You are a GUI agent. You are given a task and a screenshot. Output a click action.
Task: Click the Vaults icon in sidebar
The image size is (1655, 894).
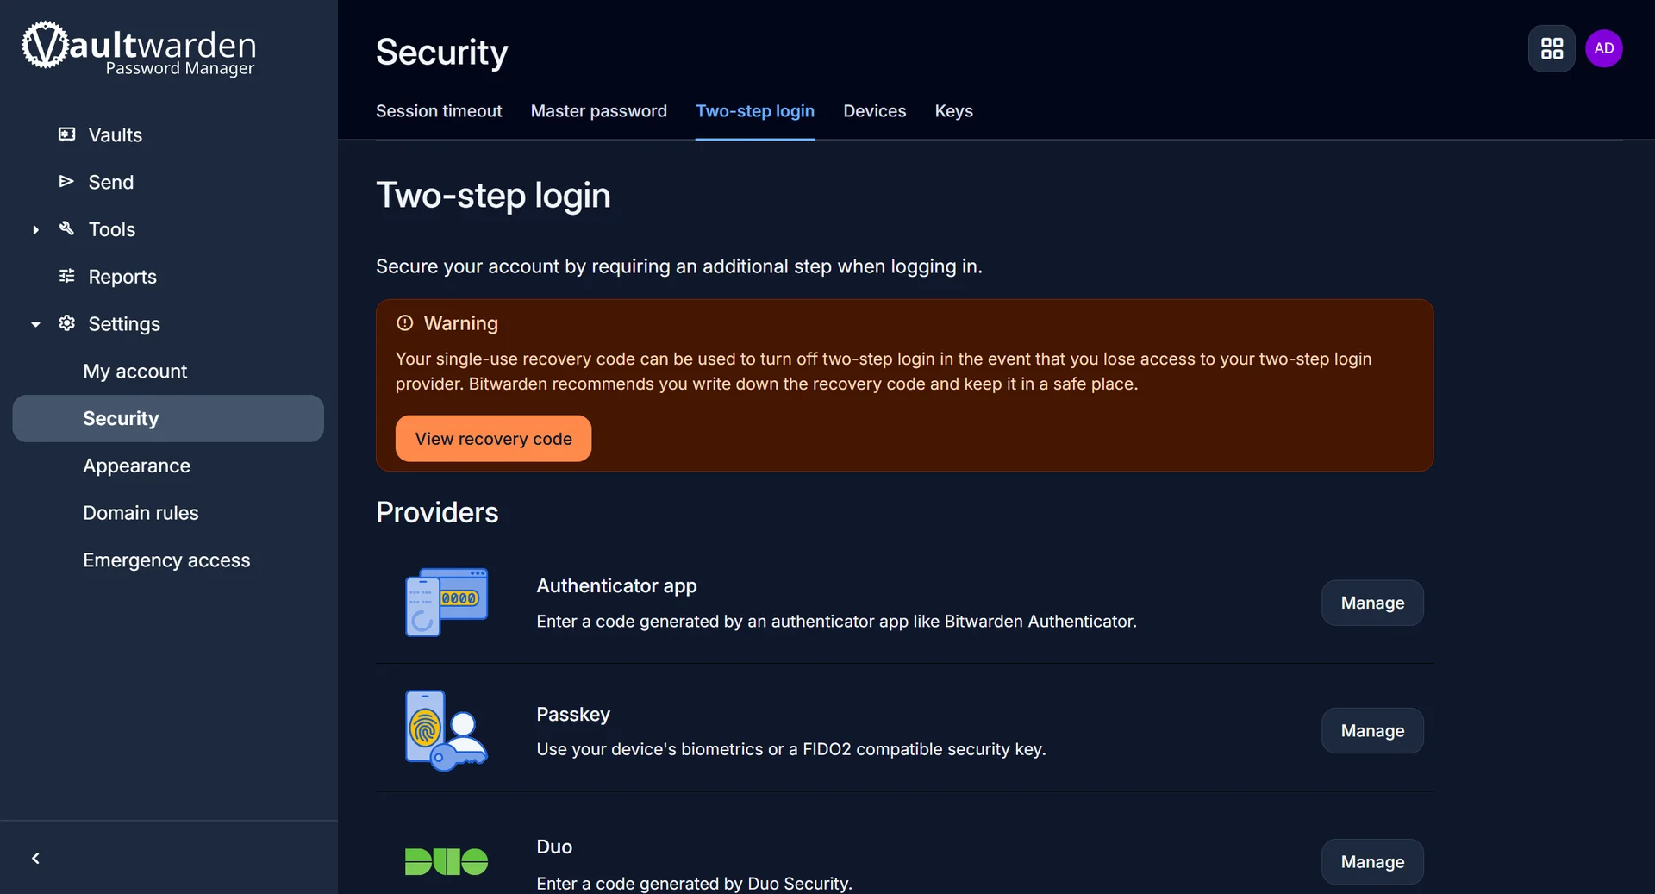tap(66, 134)
